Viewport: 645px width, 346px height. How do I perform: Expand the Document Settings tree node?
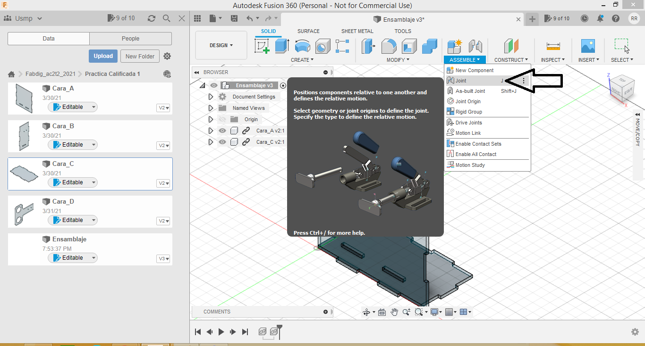pyautogui.click(x=211, y=97)
